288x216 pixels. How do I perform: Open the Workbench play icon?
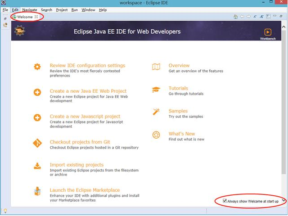pos(268,32)
